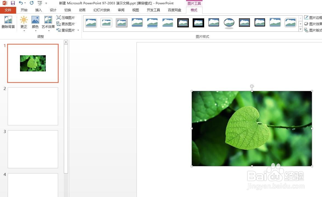Open the 文件 menu

(x=8, y=10)
